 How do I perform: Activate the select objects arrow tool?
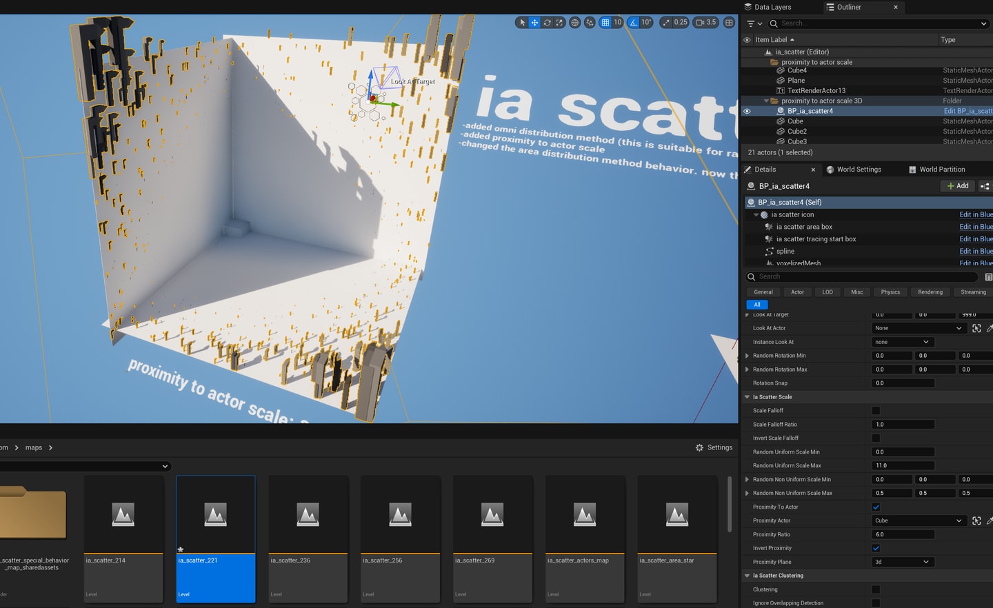point(522,23)
